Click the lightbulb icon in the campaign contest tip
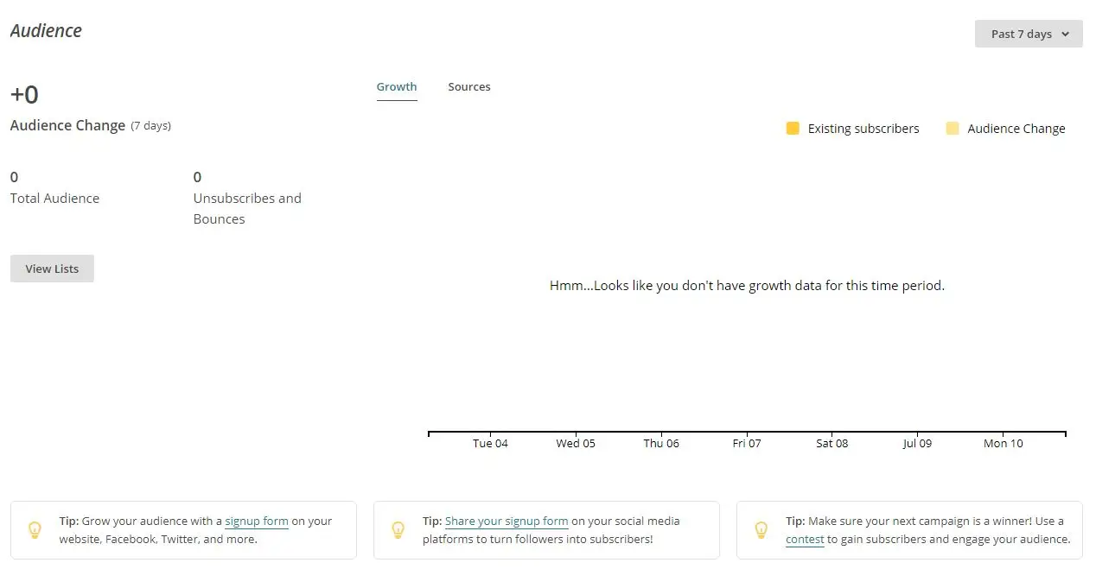Viewport: 1115px width, 588px height. 761,529
